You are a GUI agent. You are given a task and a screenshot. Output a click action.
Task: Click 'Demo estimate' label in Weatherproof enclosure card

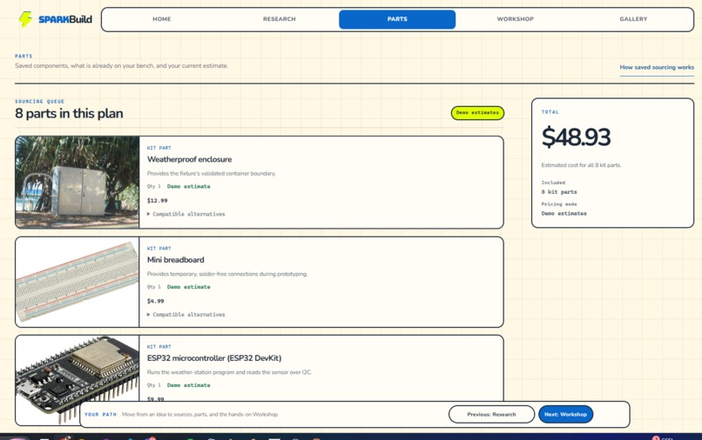tap(188, 186)
